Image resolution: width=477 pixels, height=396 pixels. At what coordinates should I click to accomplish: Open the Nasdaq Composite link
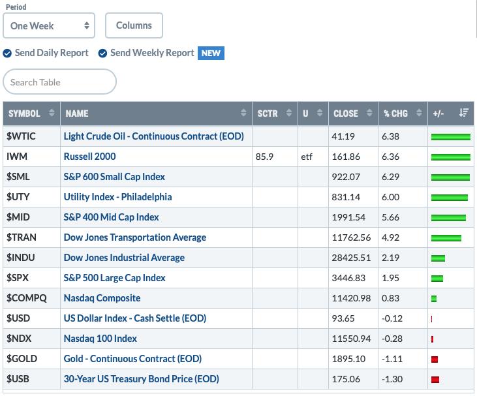(x=102, y=298)
